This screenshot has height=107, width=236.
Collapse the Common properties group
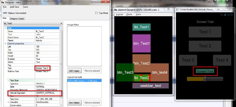point(6,44)
